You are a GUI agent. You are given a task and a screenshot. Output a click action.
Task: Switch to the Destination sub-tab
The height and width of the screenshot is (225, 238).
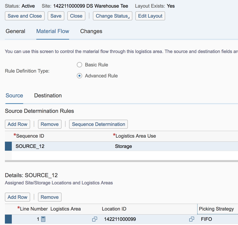48,95
